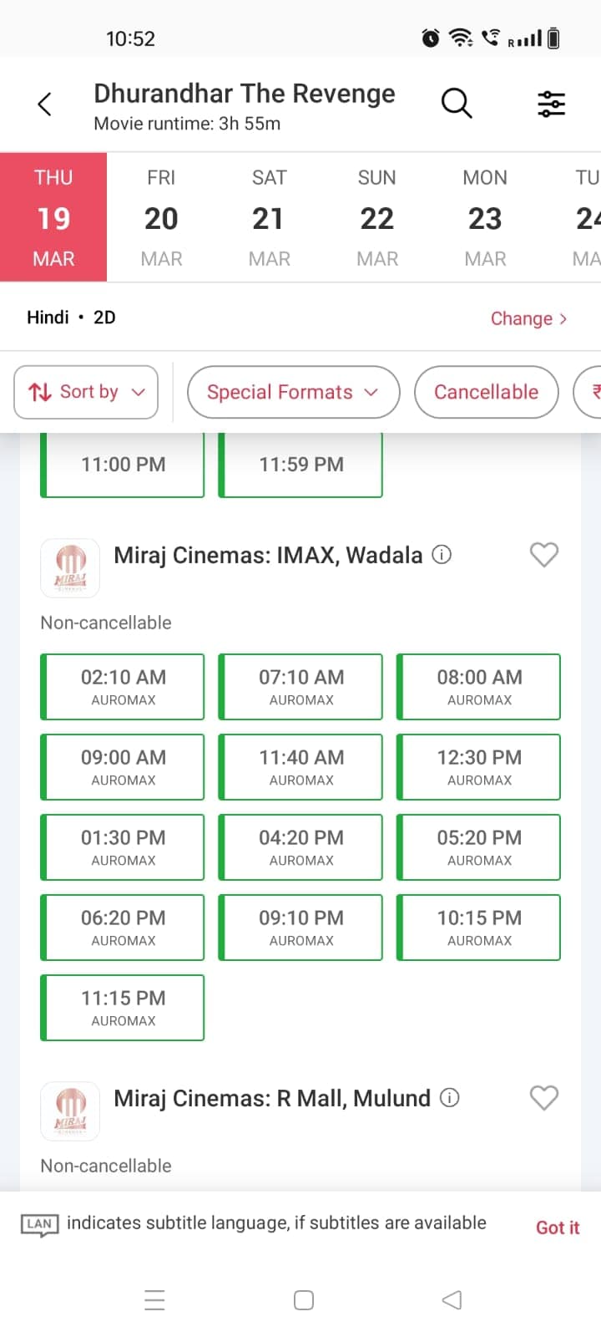Change Hindi 2D language and format
Viewport: 601px width, 1337px height.
(528, 318)
